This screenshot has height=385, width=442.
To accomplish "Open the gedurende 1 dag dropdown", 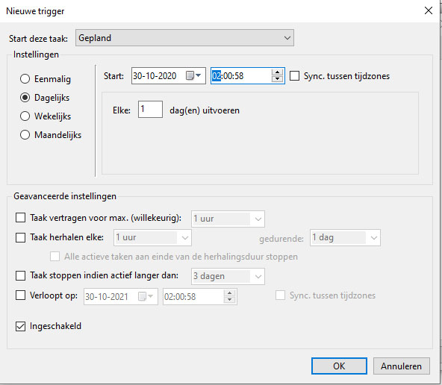I will click(x=345, y=238).
